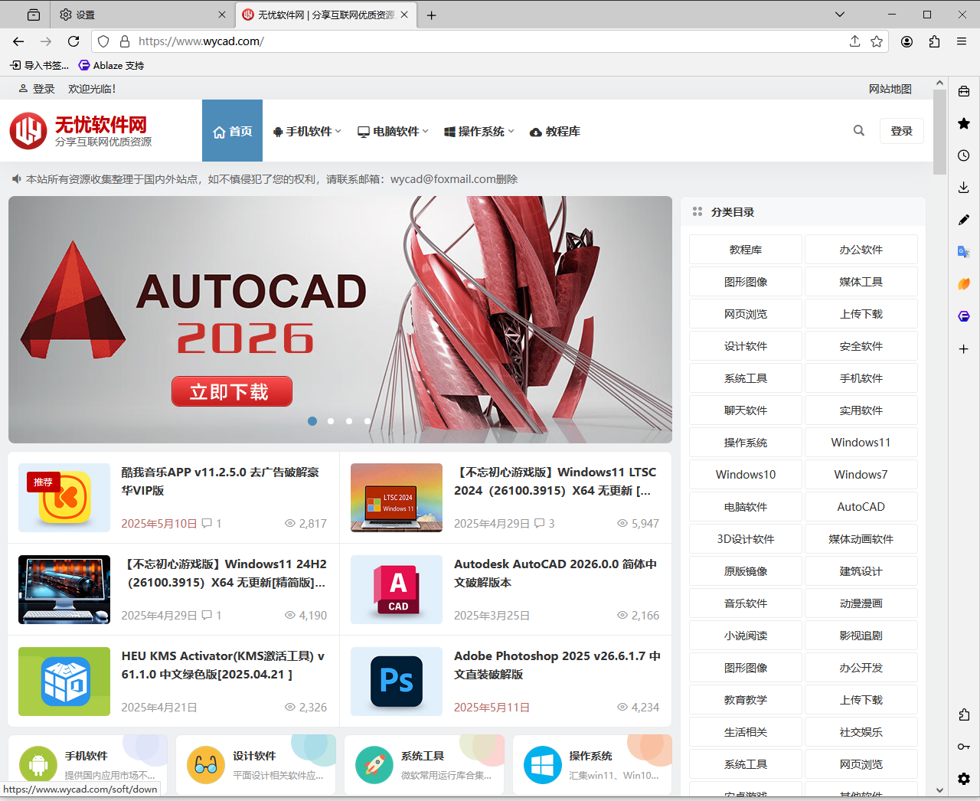Click the tracking protection shield icon

click(x=103, y=41)
